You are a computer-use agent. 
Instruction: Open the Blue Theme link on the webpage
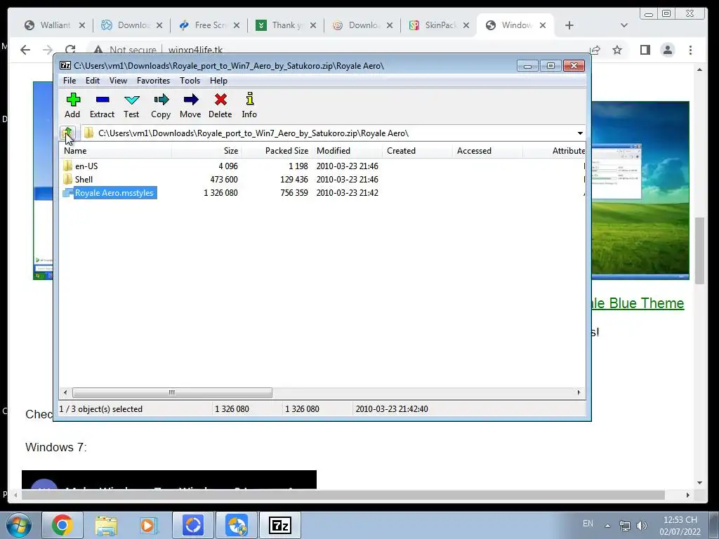(638, 303)
